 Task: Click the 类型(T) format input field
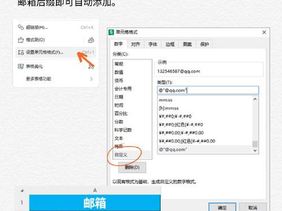pyautogui.click(x=208, y=90)
